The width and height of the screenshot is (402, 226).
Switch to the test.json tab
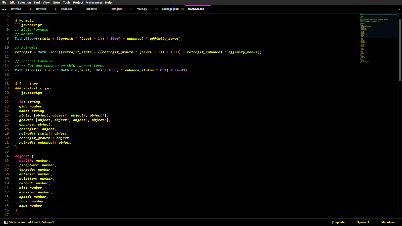click(x=117, y=9)
